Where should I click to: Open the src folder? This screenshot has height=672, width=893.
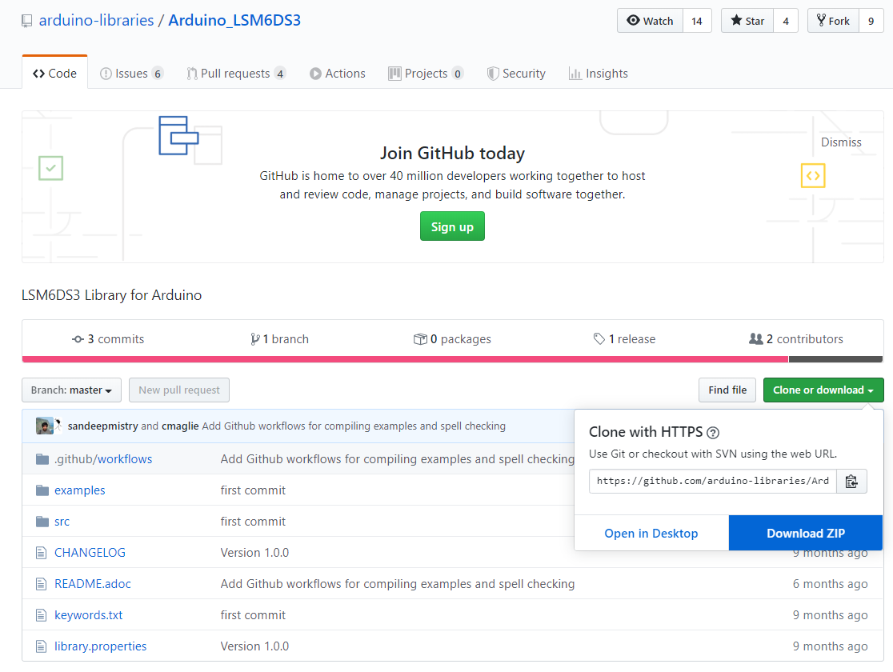[62, 522]
